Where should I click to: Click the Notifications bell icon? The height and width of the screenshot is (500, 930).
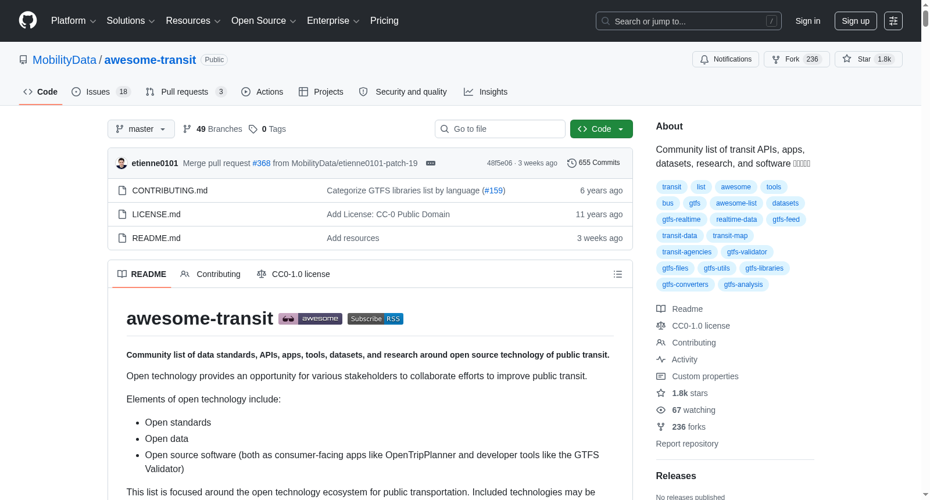click(x=704, y=59)
